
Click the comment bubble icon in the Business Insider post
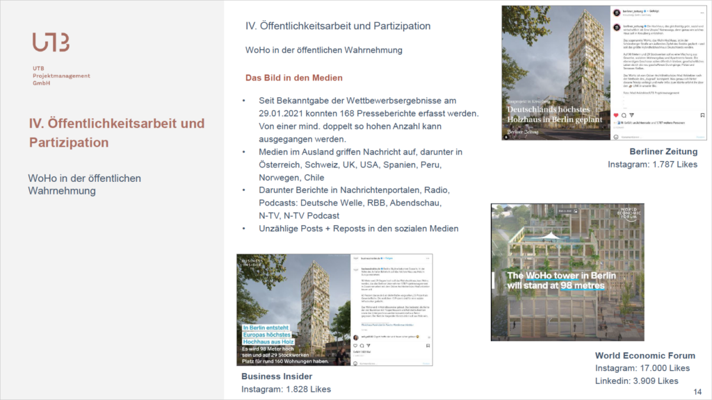(x=362, y=346)
